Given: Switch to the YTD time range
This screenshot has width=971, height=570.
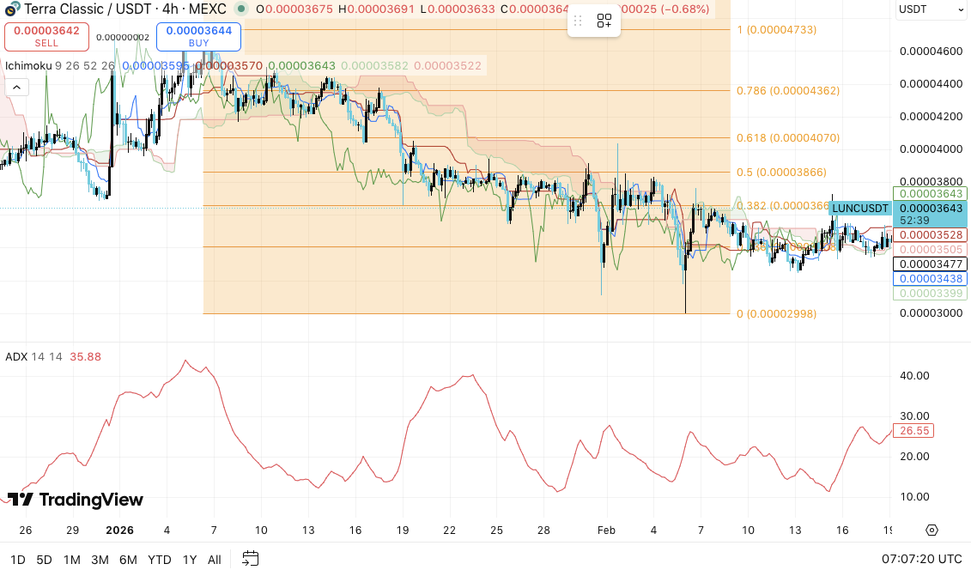Looking at the screenshot, I should pyautogui.click(x=159, y=560).
